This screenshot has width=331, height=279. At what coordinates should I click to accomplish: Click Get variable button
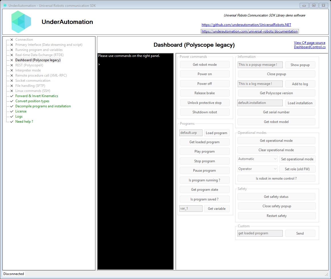click(x=217, y=209)
